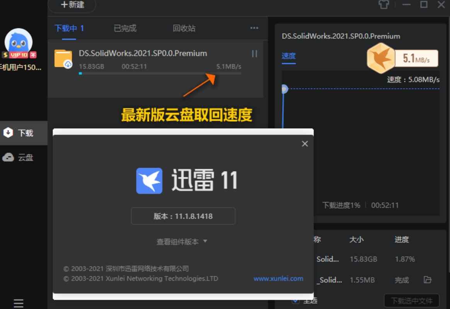
Task: Click the 新建 button to create task
Action: (72, 5)
